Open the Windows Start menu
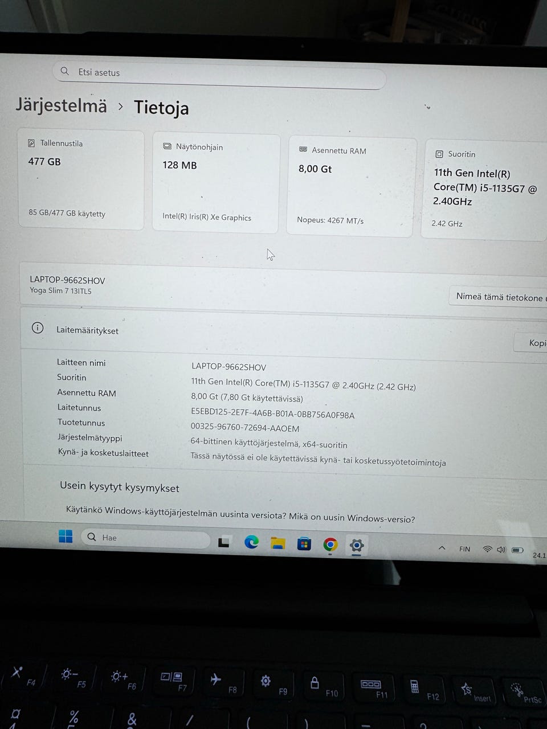Screen dimensions: 547x729 click(66, 536)
